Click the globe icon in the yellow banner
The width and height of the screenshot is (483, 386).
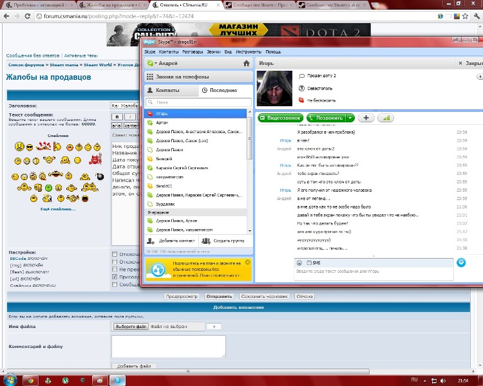[158, 270]
